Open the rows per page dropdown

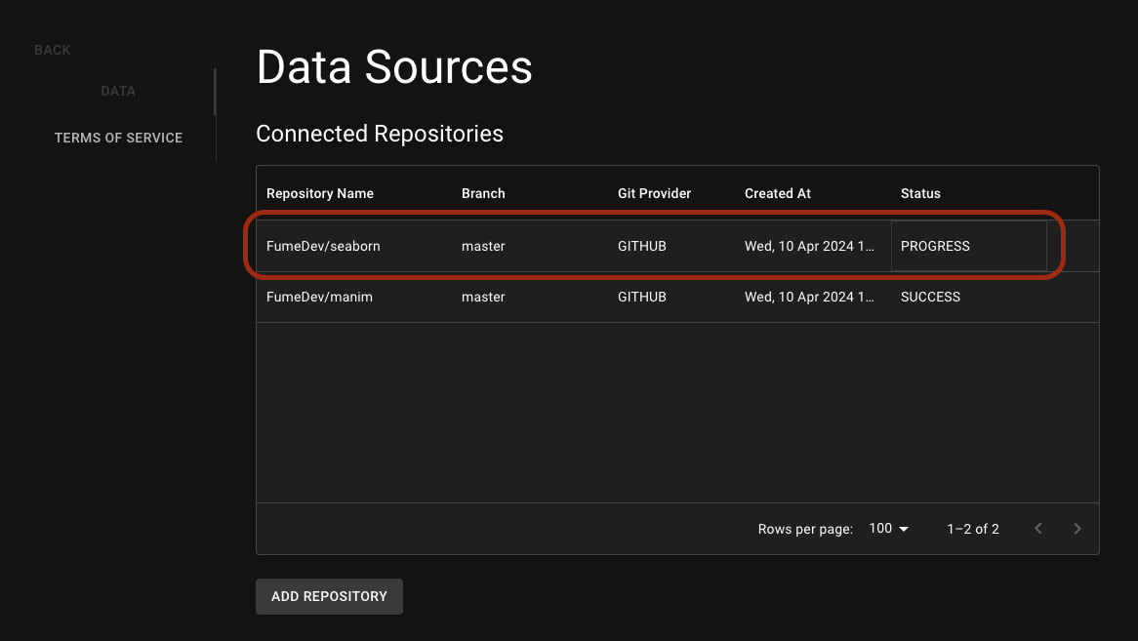[888, 529]
